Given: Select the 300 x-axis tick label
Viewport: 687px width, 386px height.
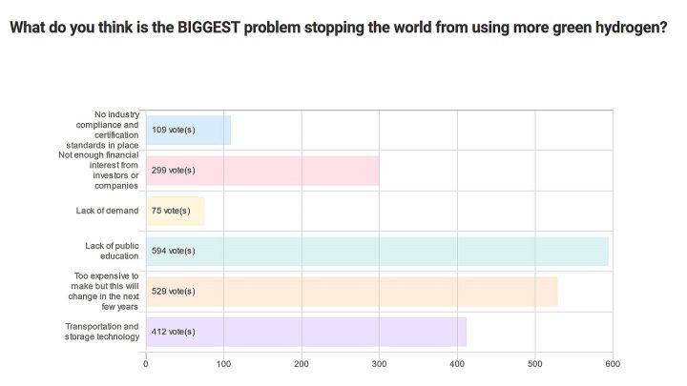Looking at the screenshot, I should click(380, 364).
